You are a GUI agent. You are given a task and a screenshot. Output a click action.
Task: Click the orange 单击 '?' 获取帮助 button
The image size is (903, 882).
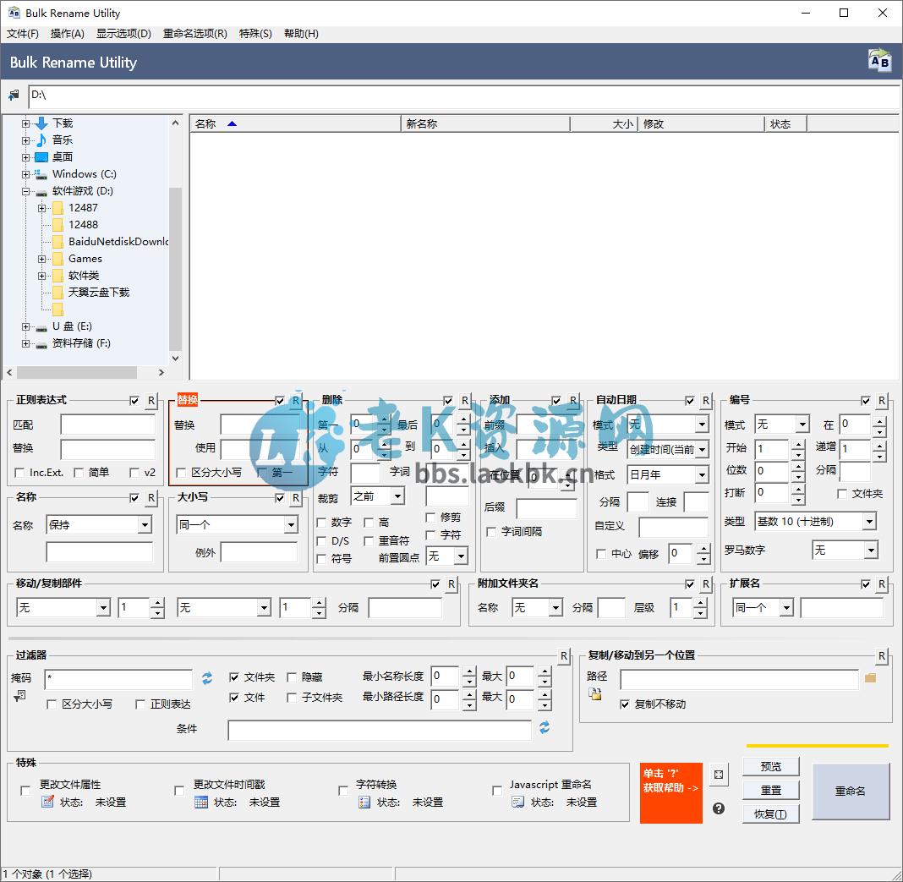click(x=671, y=792)
